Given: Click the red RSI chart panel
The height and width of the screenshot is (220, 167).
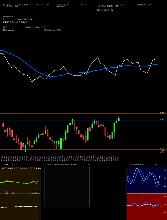Looking at the screenshot, I should pos(147,207).
